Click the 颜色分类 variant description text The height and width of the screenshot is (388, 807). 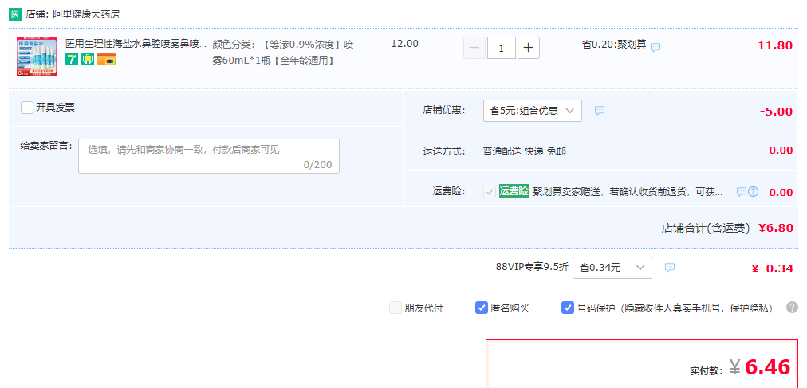283,53
